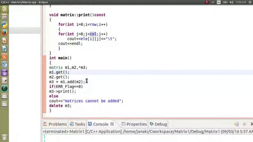Open the network indicator menu

pyautogui.click(x=213, y=2)
